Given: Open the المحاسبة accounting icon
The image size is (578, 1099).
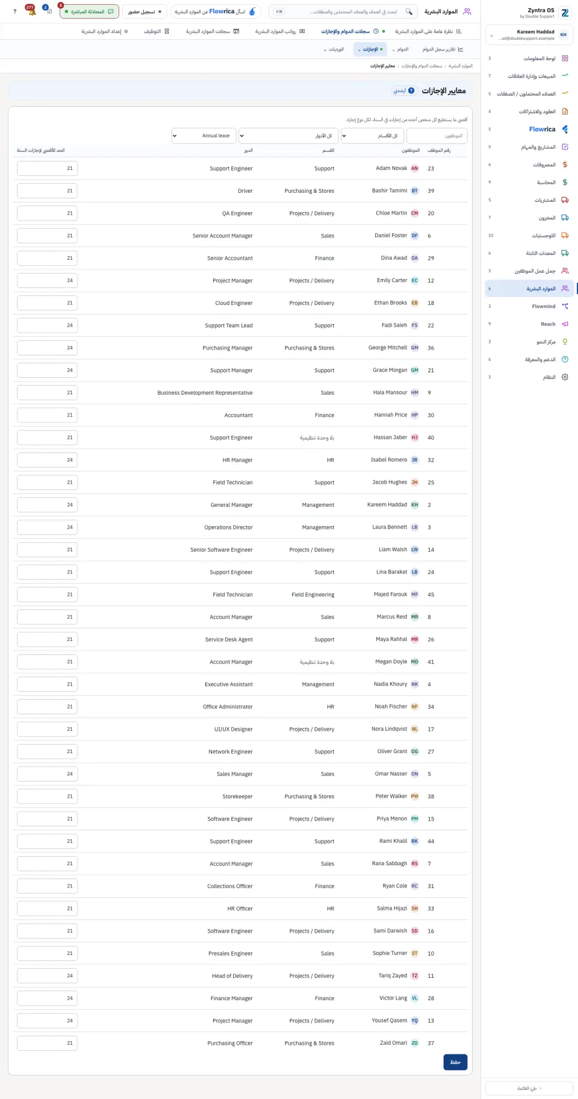Looking at the screenshot, I should (565, 182).
